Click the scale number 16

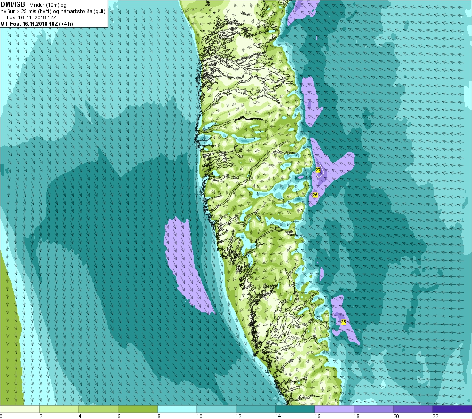[317, 416]
